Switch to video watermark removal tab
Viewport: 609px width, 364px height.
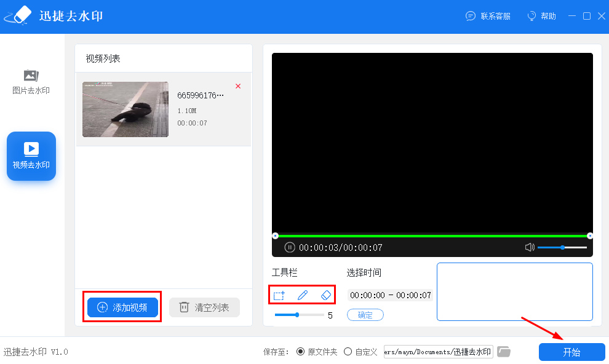pos(31,156)
